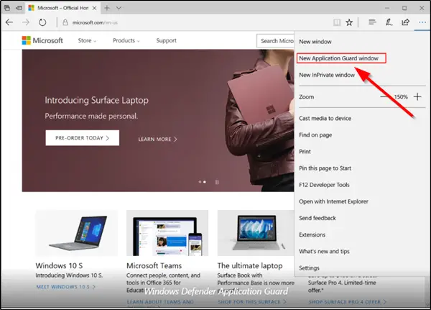This screenshot has width=431, height=310.
Task: Click the set these tabs aside icon
Action: pyautogui.click(x=19, y=8)
